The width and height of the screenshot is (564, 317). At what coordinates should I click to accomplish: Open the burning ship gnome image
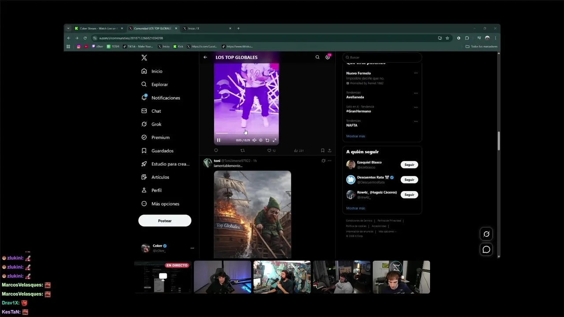coord(252,214)
